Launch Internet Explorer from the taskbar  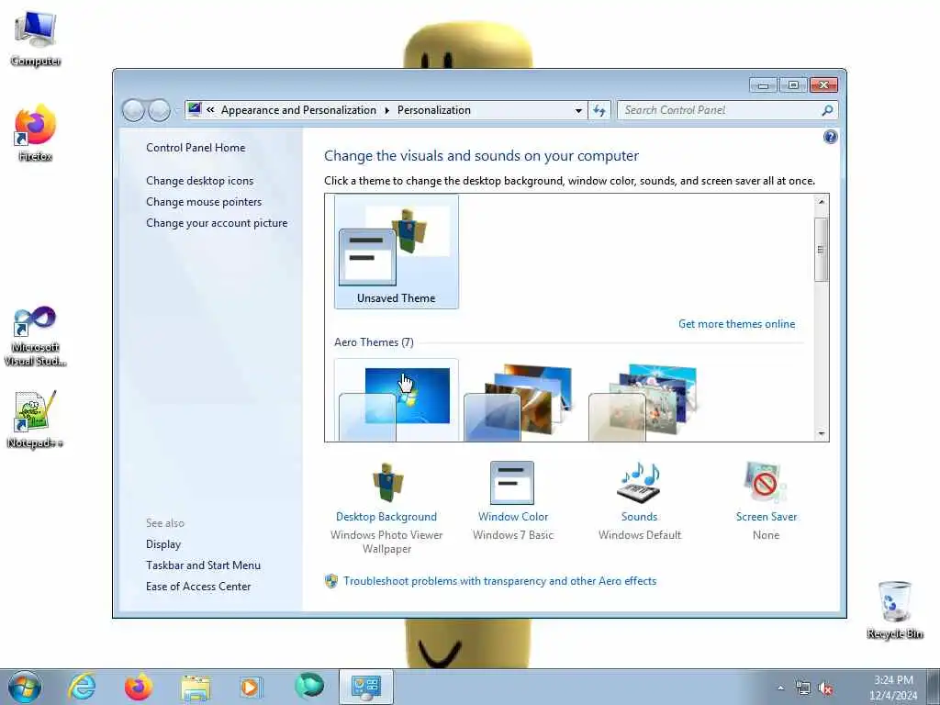click(x=82, y=687)
